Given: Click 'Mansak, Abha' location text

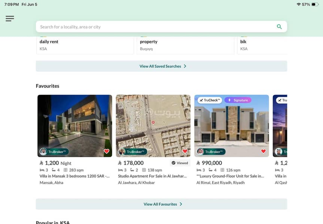Looking at the screenshot, I should click(52, 183).
